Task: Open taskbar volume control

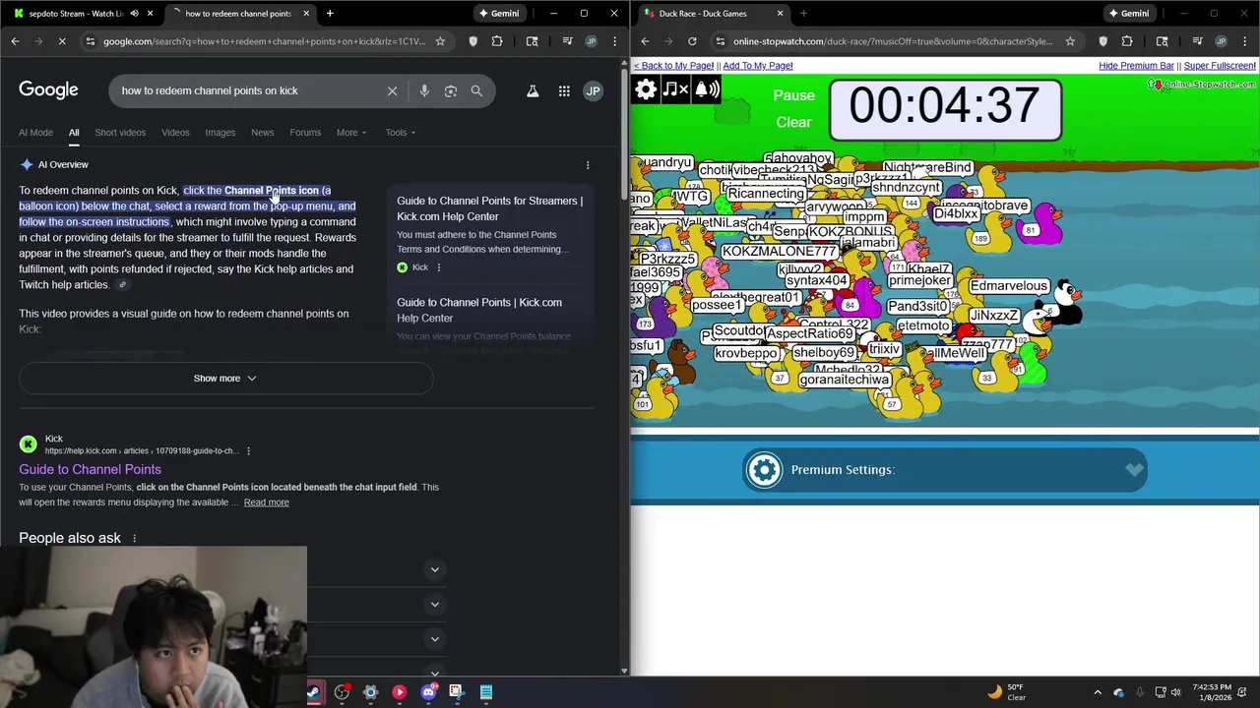Action: (1176, 692)
